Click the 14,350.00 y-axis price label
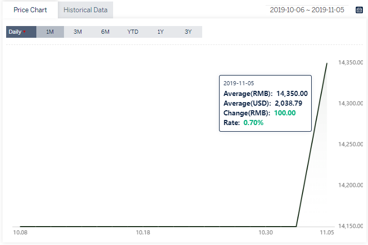 pos(351,62)
